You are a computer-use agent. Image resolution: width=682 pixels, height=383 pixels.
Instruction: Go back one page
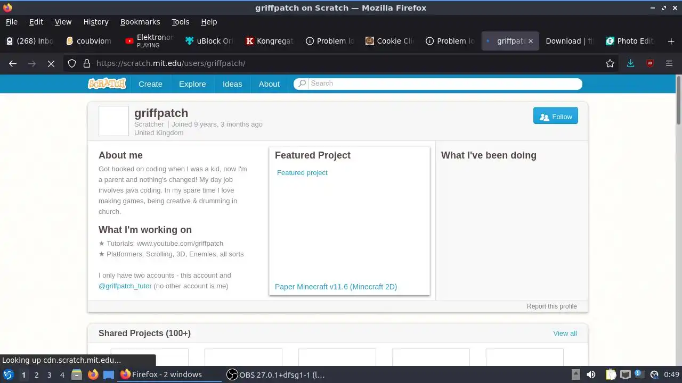click(x=13, y=63)
